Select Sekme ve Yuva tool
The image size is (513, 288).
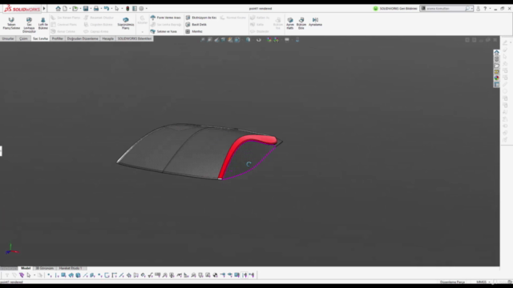click(164, 31)
